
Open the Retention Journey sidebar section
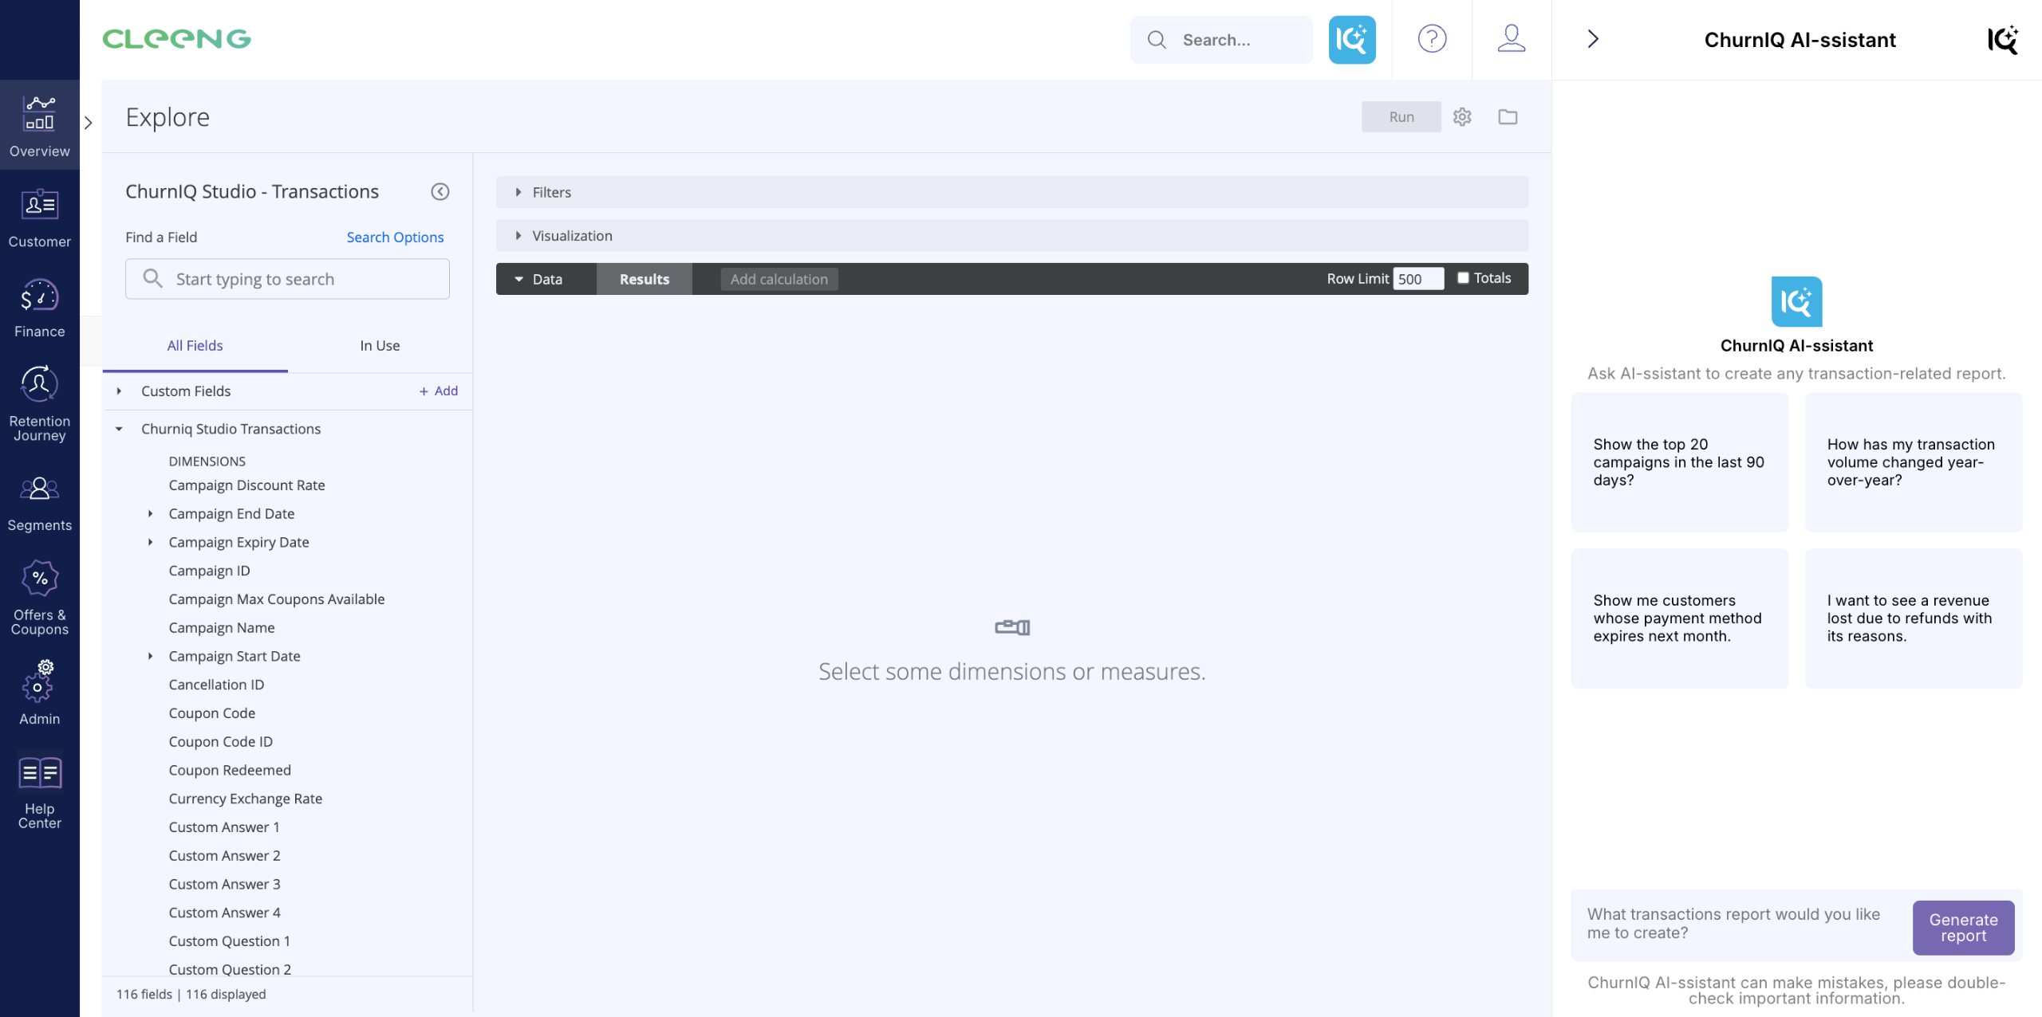point(39,403)
